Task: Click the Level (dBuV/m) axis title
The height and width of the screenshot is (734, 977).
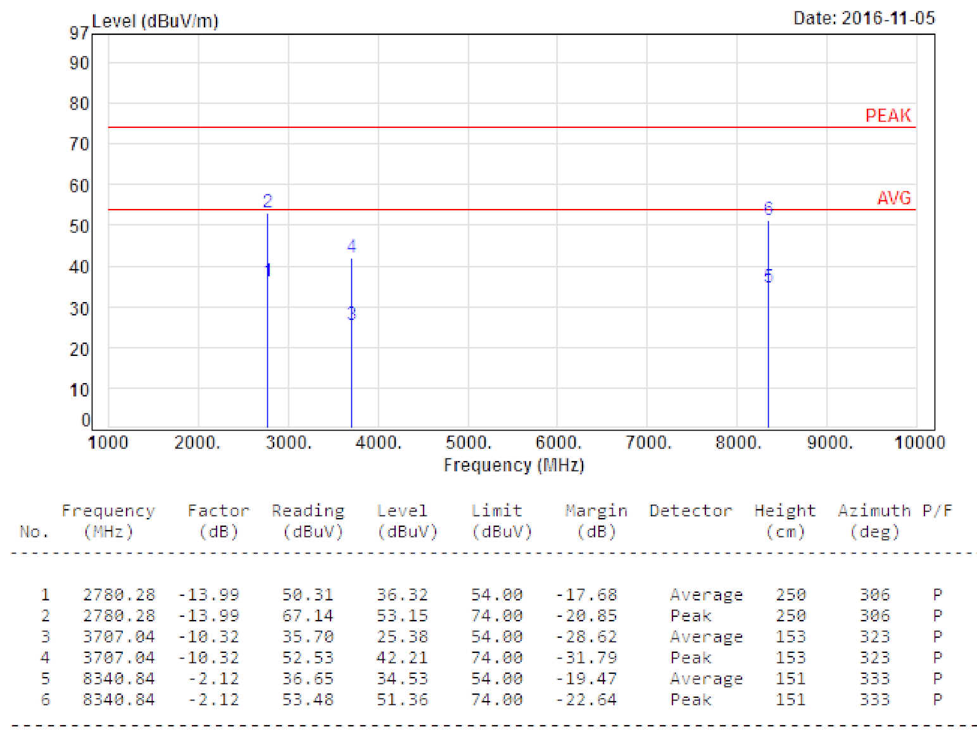Action: coord(155,21)
